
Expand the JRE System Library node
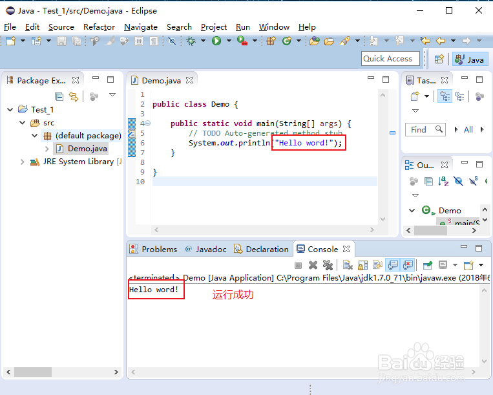[23, 162]
